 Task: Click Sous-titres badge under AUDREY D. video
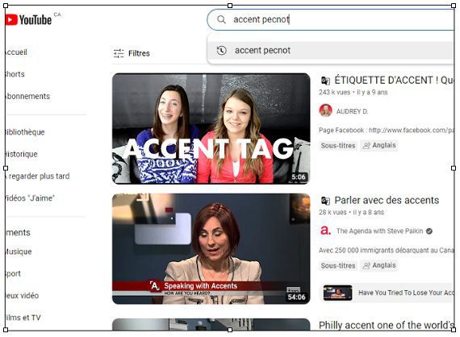(338, 145)
